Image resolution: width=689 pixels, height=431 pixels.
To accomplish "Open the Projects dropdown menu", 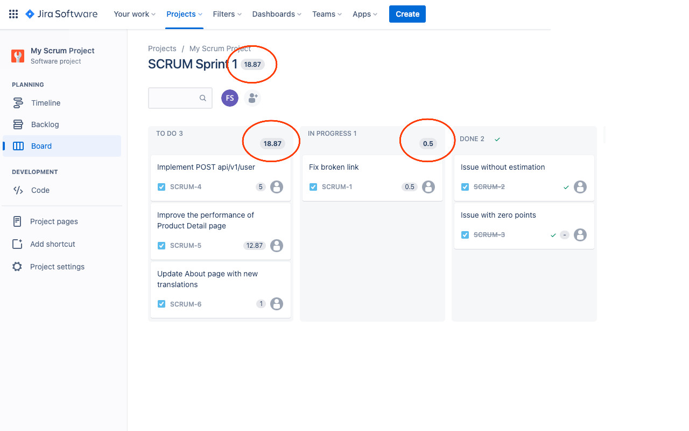I will click(184, 14).
